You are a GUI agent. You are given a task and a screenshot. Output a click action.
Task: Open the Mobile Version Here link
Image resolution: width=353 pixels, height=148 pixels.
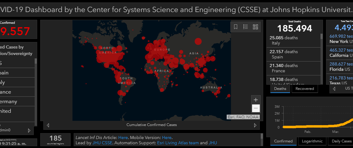(x=167, y=137)
